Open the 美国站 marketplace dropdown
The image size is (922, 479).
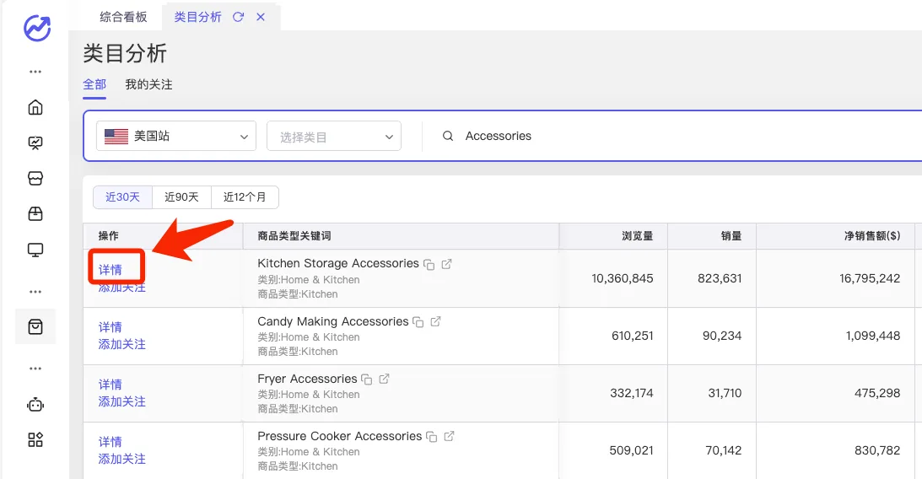pos(176,136)
